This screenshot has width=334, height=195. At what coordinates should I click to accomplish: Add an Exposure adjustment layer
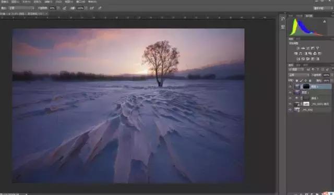pos(313,48)
